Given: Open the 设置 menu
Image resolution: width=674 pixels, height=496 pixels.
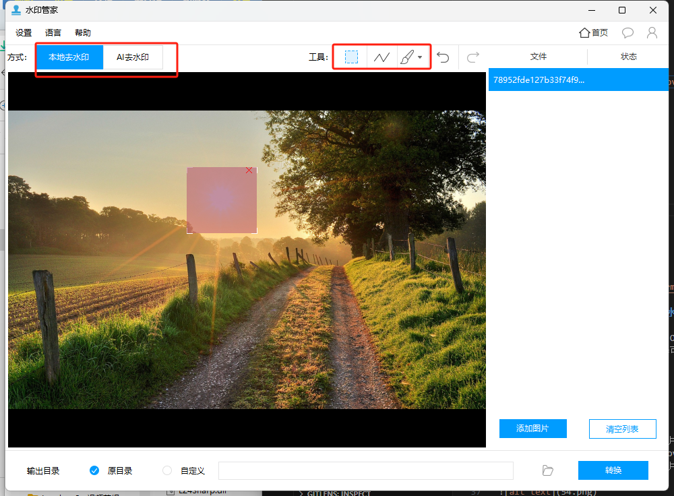Looking at the screenshot, I should 24,32.
